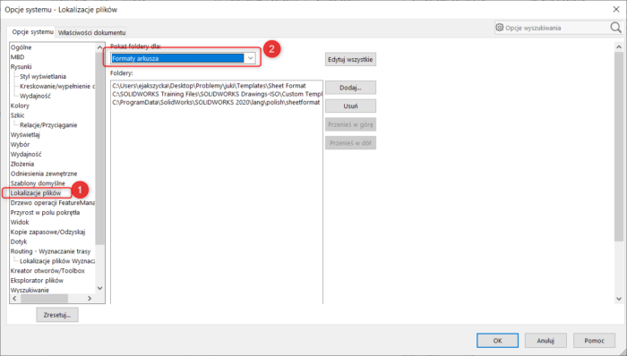This screenshot has width=627, height=356.
Task: Click the search magnifier icon
Action: (x=615, y=28)
